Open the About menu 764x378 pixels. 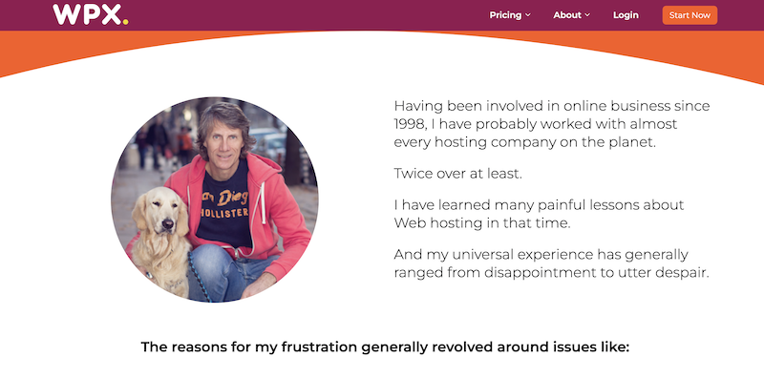coord(571,15)
